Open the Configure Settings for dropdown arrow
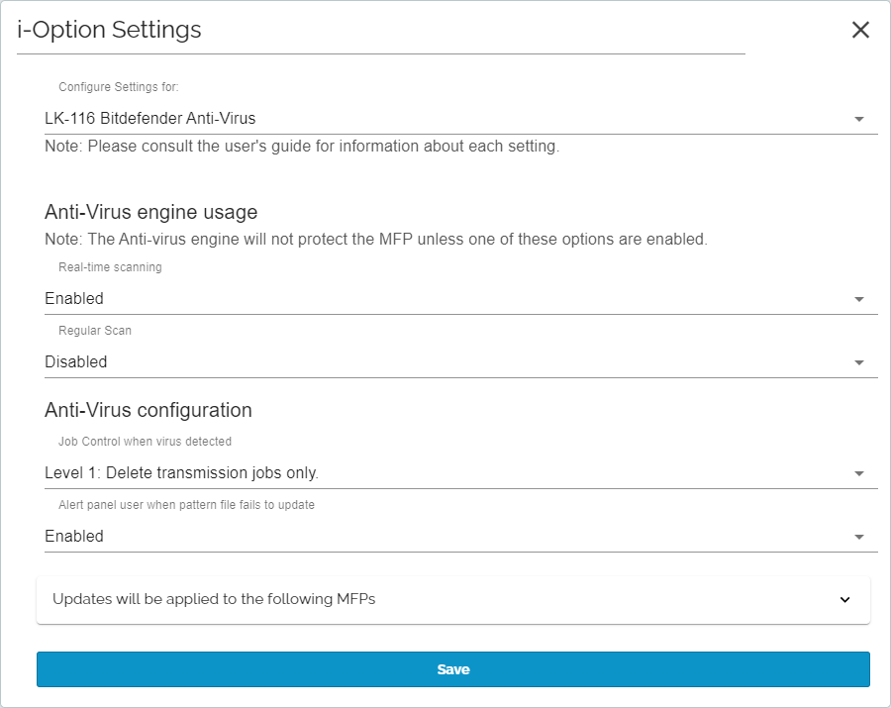Screen dimensions: 891x708 (859, 119)
